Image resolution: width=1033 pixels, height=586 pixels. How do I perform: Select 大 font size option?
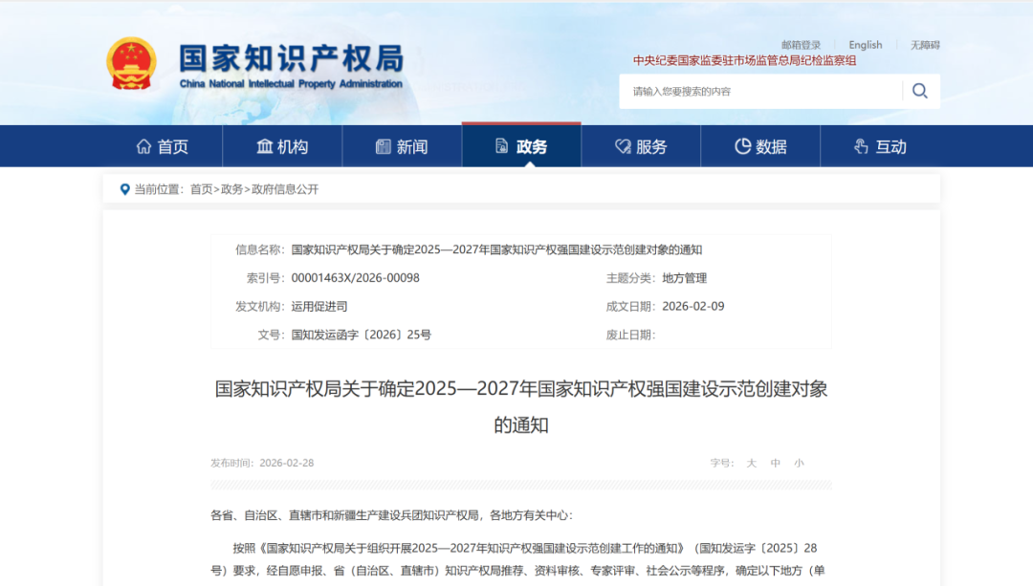[x=751, y=463]
